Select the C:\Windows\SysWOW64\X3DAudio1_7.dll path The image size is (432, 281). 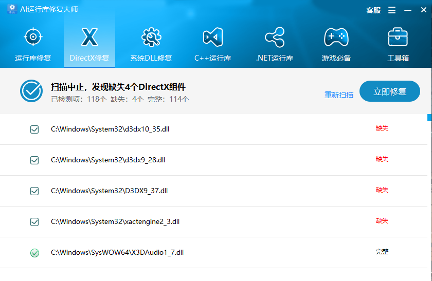pos(117,252)
